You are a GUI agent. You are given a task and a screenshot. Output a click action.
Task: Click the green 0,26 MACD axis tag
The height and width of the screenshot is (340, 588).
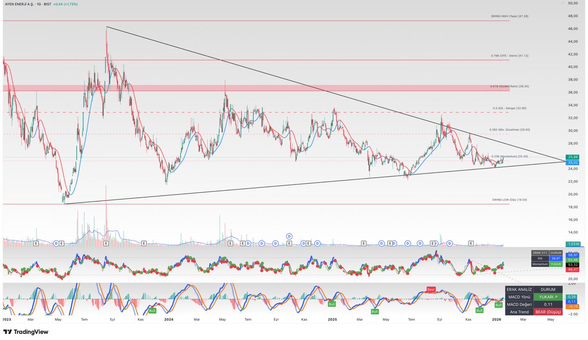click(572, 297)
